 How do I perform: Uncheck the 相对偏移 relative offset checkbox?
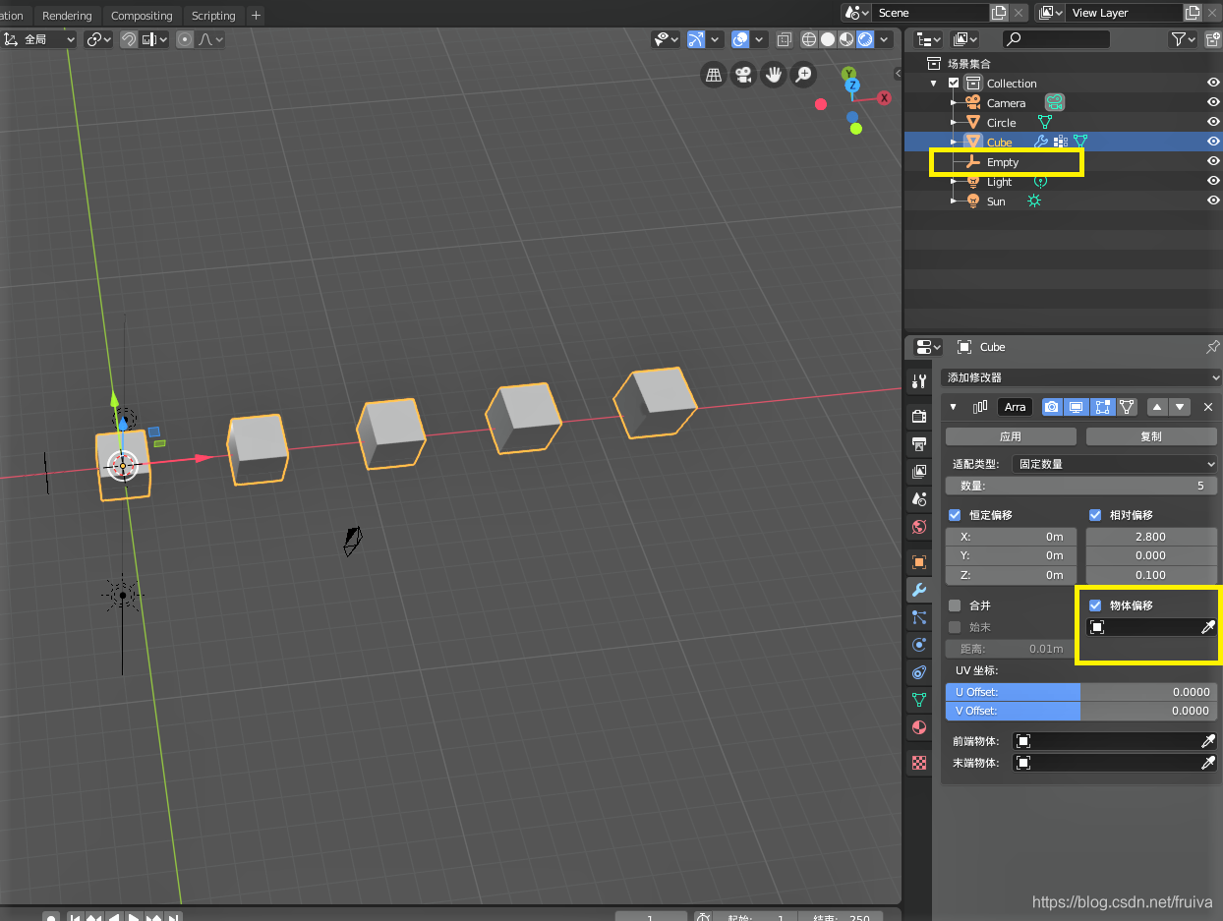coord(1095,515)
